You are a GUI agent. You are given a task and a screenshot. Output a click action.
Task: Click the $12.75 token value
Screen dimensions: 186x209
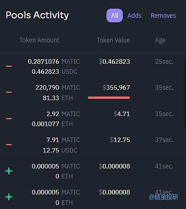coord(120,140)
